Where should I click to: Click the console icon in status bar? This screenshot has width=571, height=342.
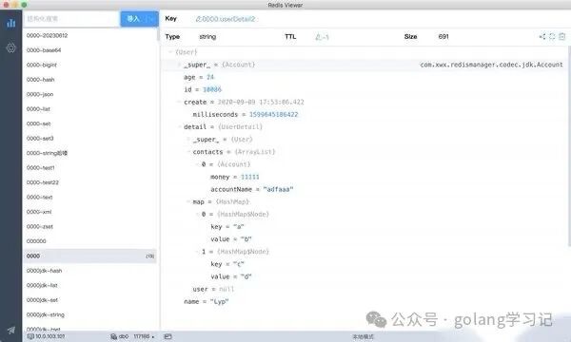pos(167,336)
